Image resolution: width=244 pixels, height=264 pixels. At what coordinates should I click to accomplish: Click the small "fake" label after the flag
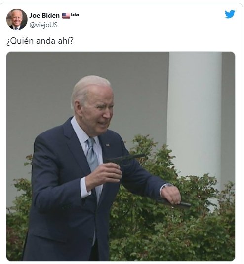tap(75, 14)
